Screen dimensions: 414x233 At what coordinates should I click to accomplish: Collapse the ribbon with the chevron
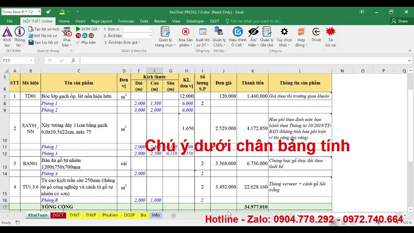coord(410,51)
